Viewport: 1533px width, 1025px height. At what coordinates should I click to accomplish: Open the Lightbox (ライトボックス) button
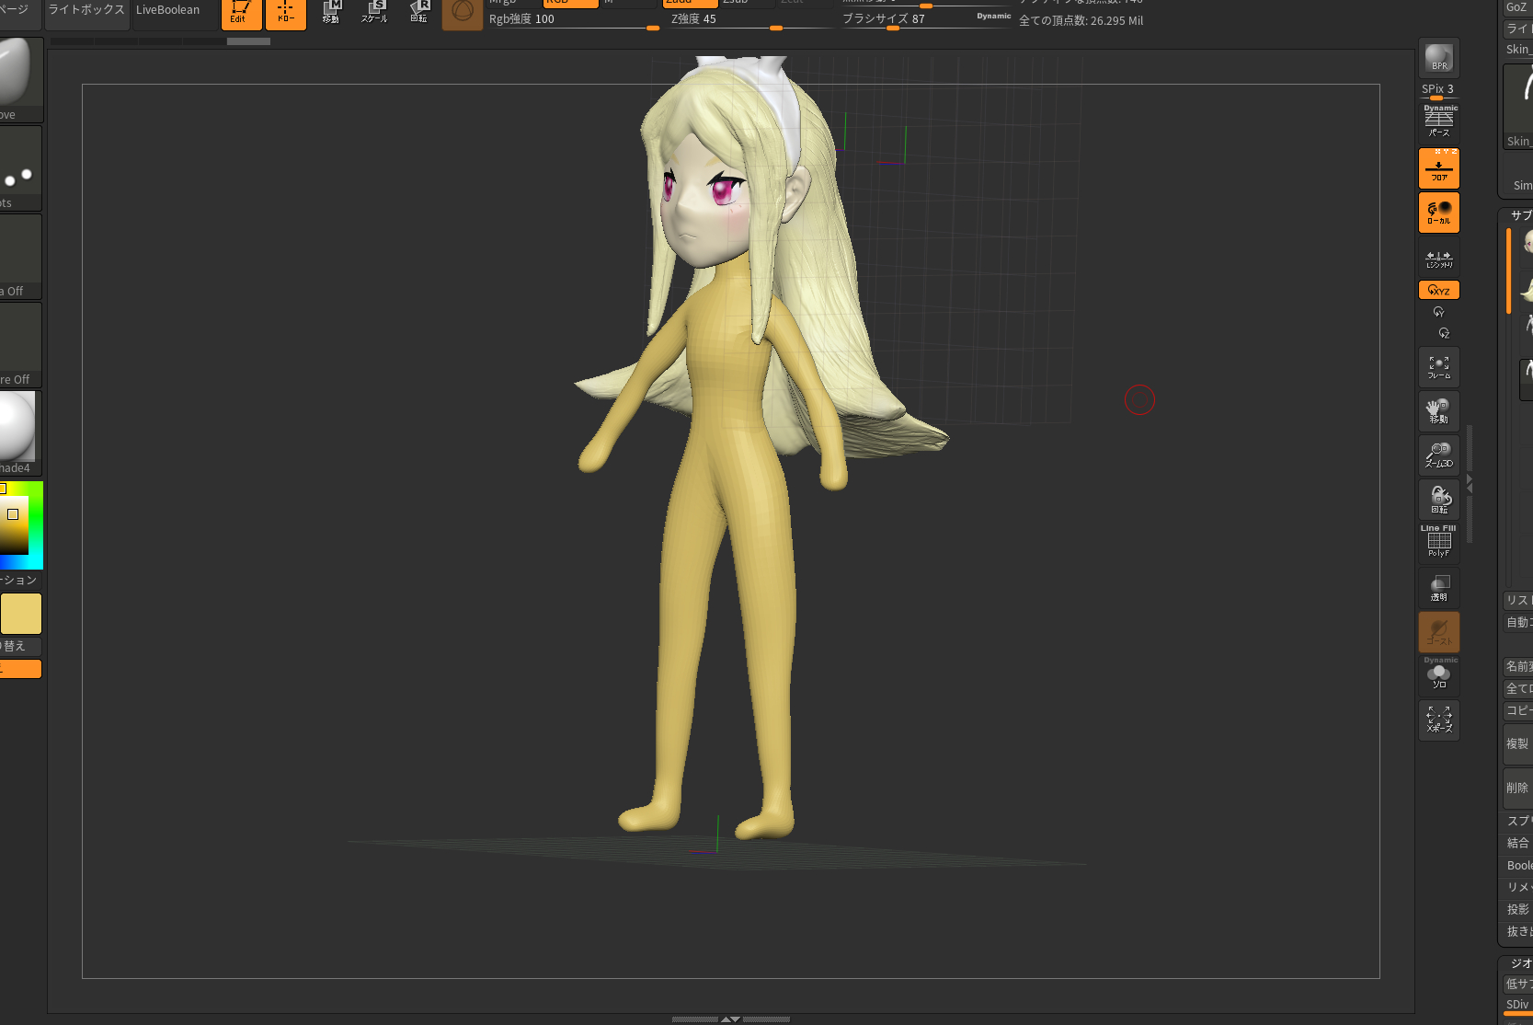[x=86, y=10]
